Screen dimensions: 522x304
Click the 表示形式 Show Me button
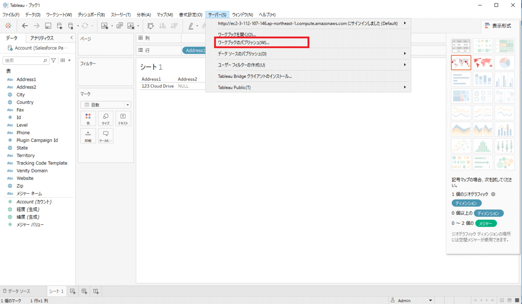pyautogui.click(x=498, y=26)
